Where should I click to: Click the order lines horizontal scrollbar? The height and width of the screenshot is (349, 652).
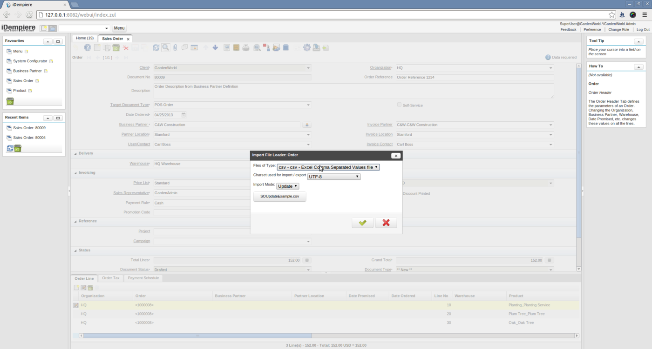point(197,336)
